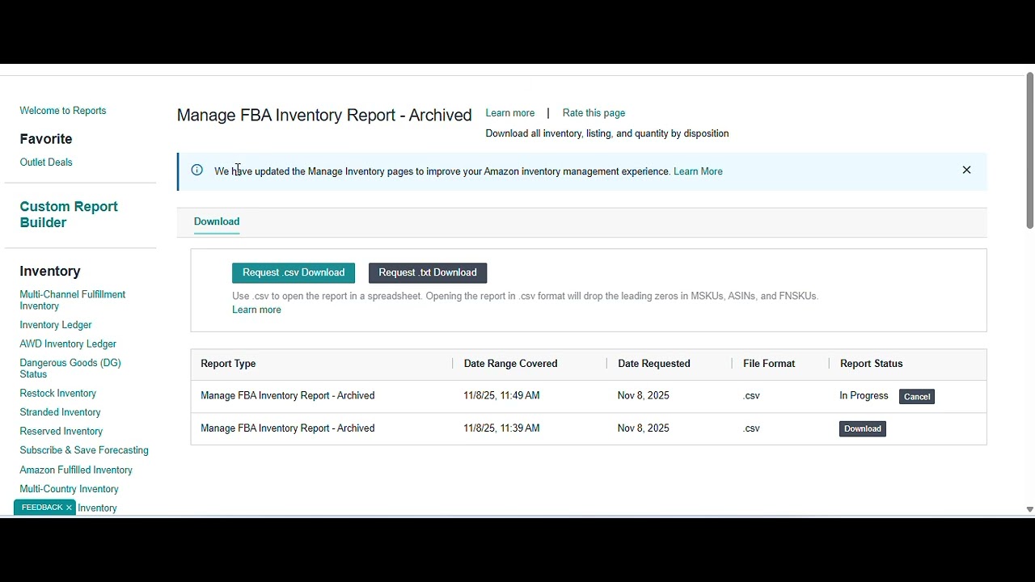Go to Welcome to Reports
The height and width of the screenshot is (582, 1035).
click(63, 111)
